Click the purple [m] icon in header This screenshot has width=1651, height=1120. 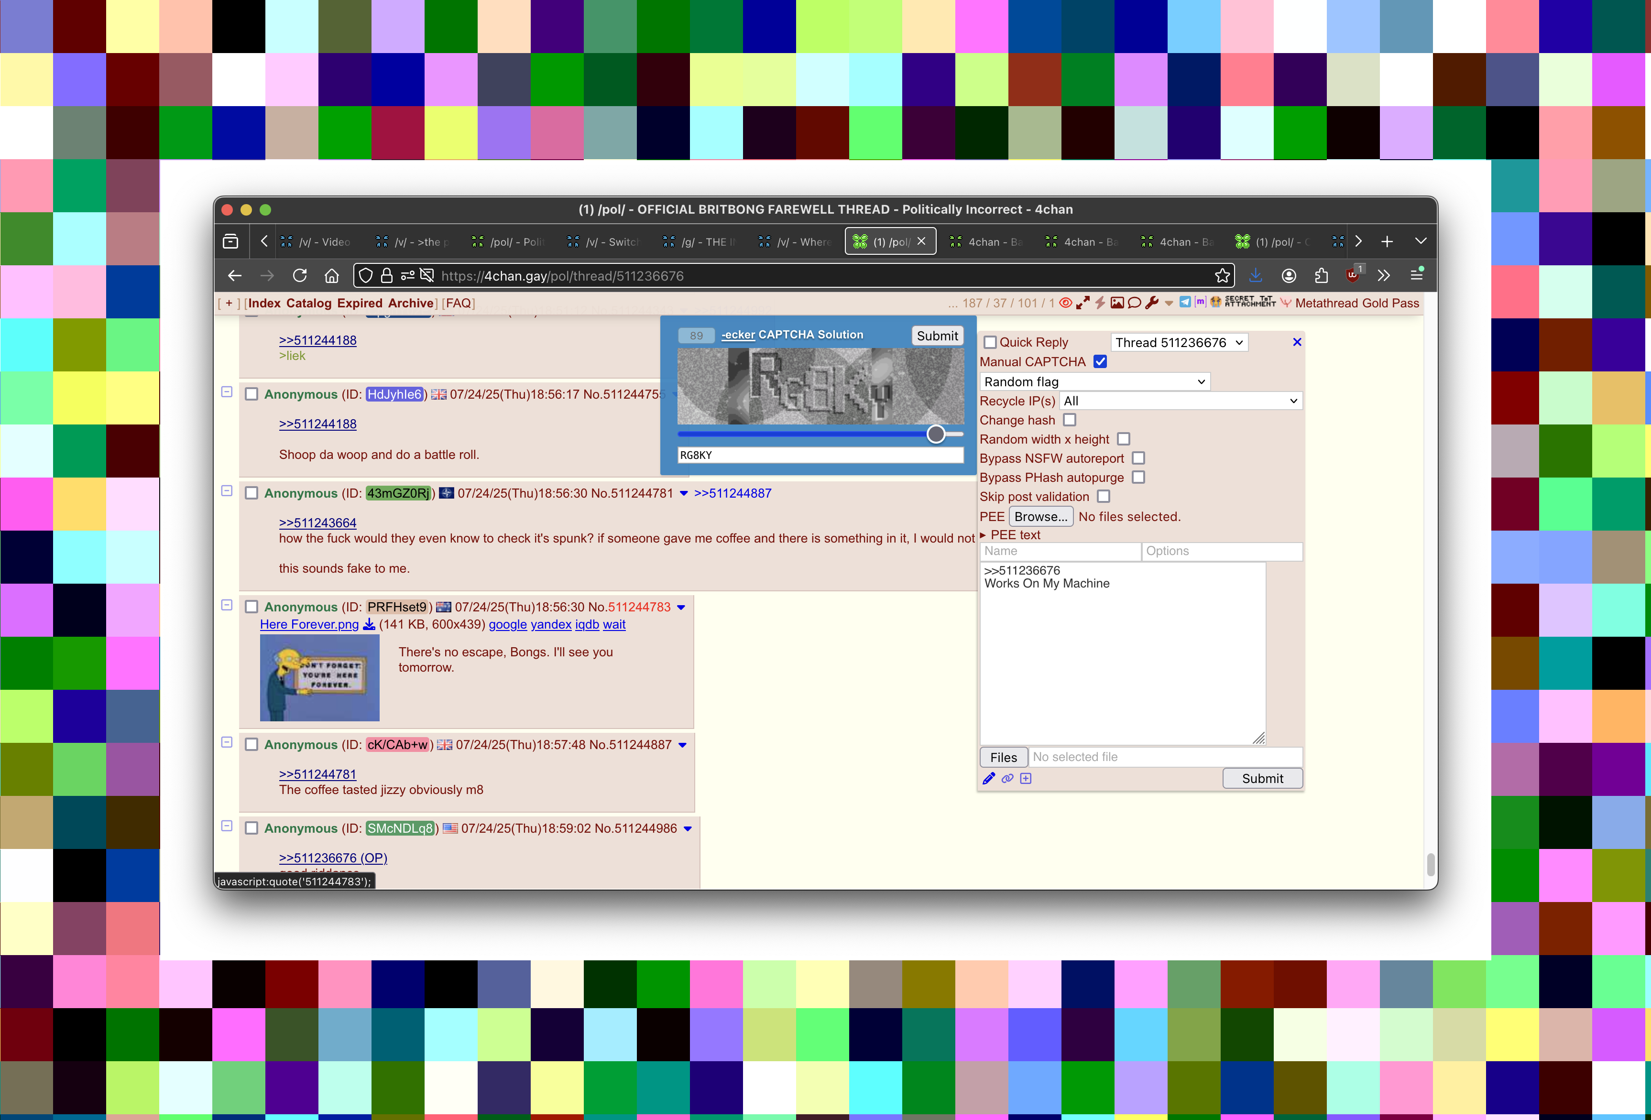tap(1200, 302)
